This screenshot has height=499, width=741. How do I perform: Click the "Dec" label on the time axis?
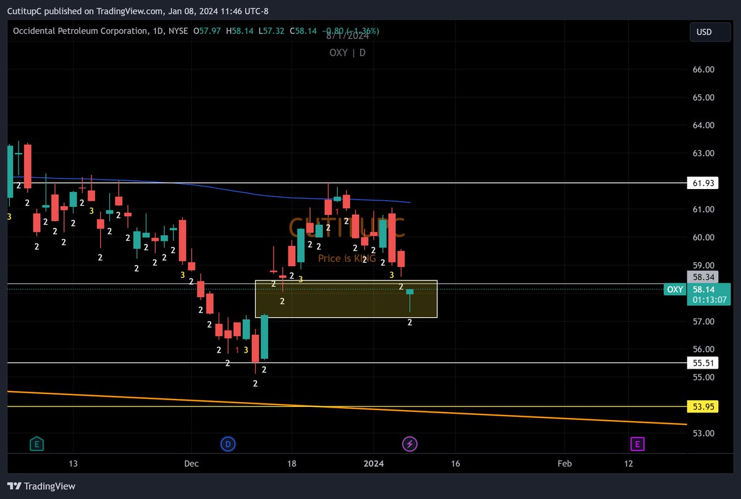coord(190,463)
